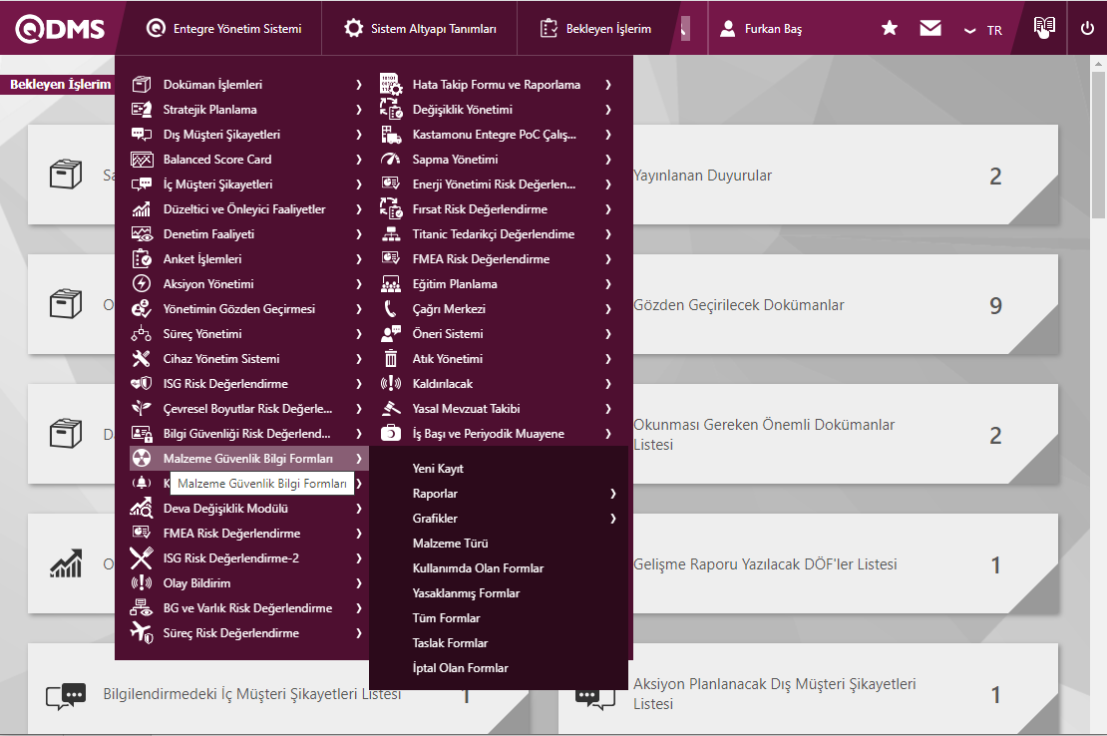Click the favorites star icon
Image resolution: width=1107 pixels, height=736 pixels.
click(890, 29)
